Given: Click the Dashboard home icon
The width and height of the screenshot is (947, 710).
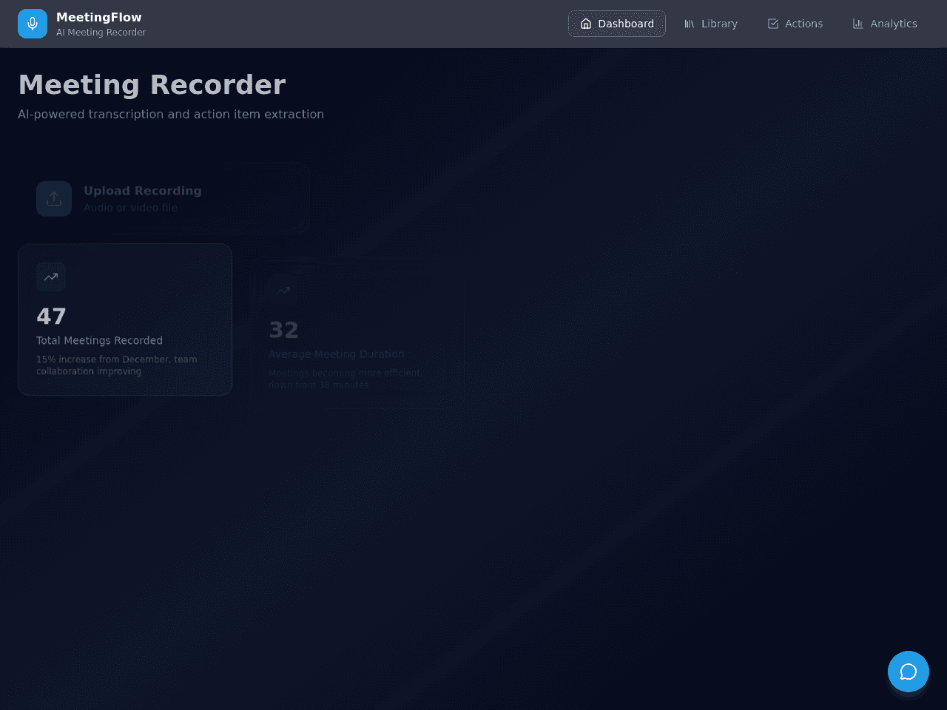Looking at the screenshot, I should pyautogui.click(x=586, y=24).
